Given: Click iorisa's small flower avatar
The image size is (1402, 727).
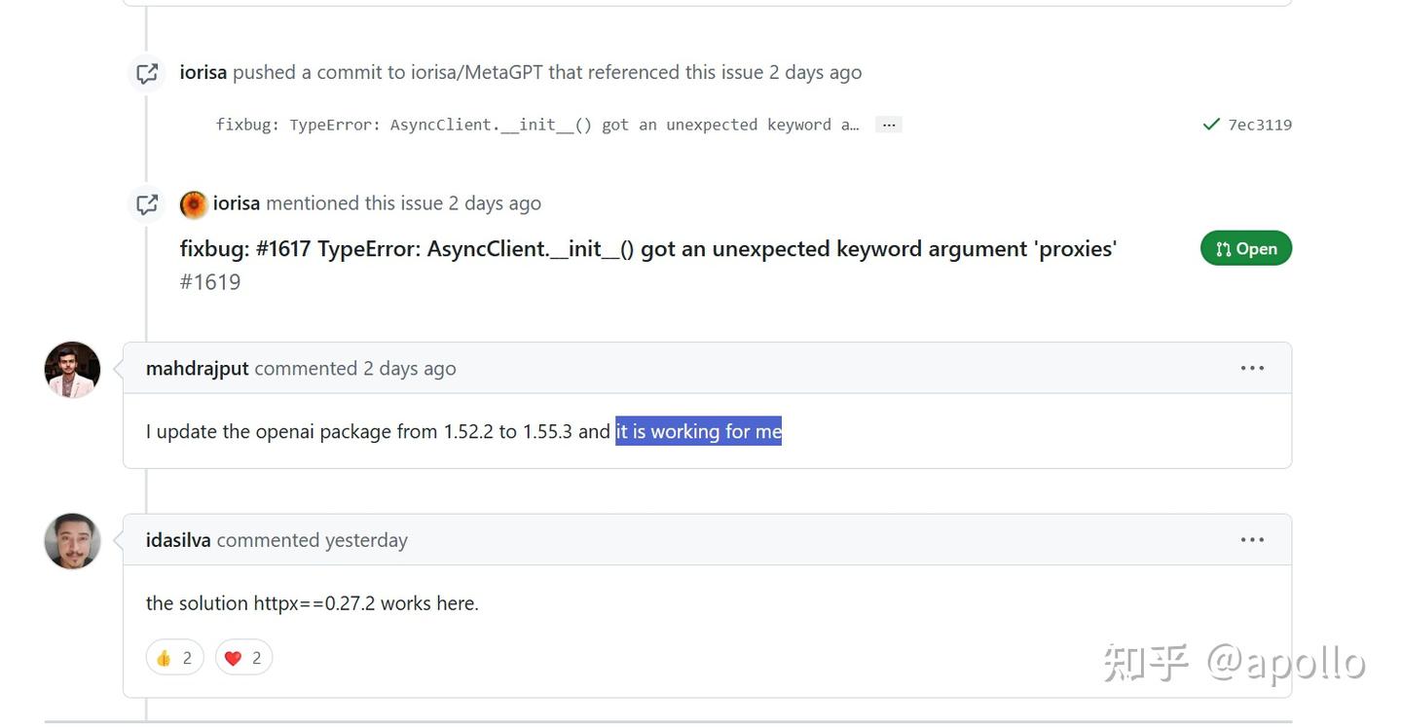Looking at the screenshot, I should 194,204.
